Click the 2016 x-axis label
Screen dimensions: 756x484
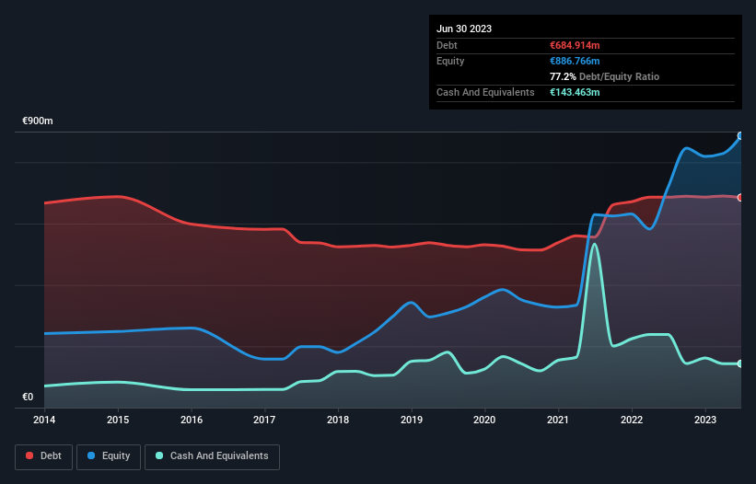pyautogui.click(x=192, y=420)
